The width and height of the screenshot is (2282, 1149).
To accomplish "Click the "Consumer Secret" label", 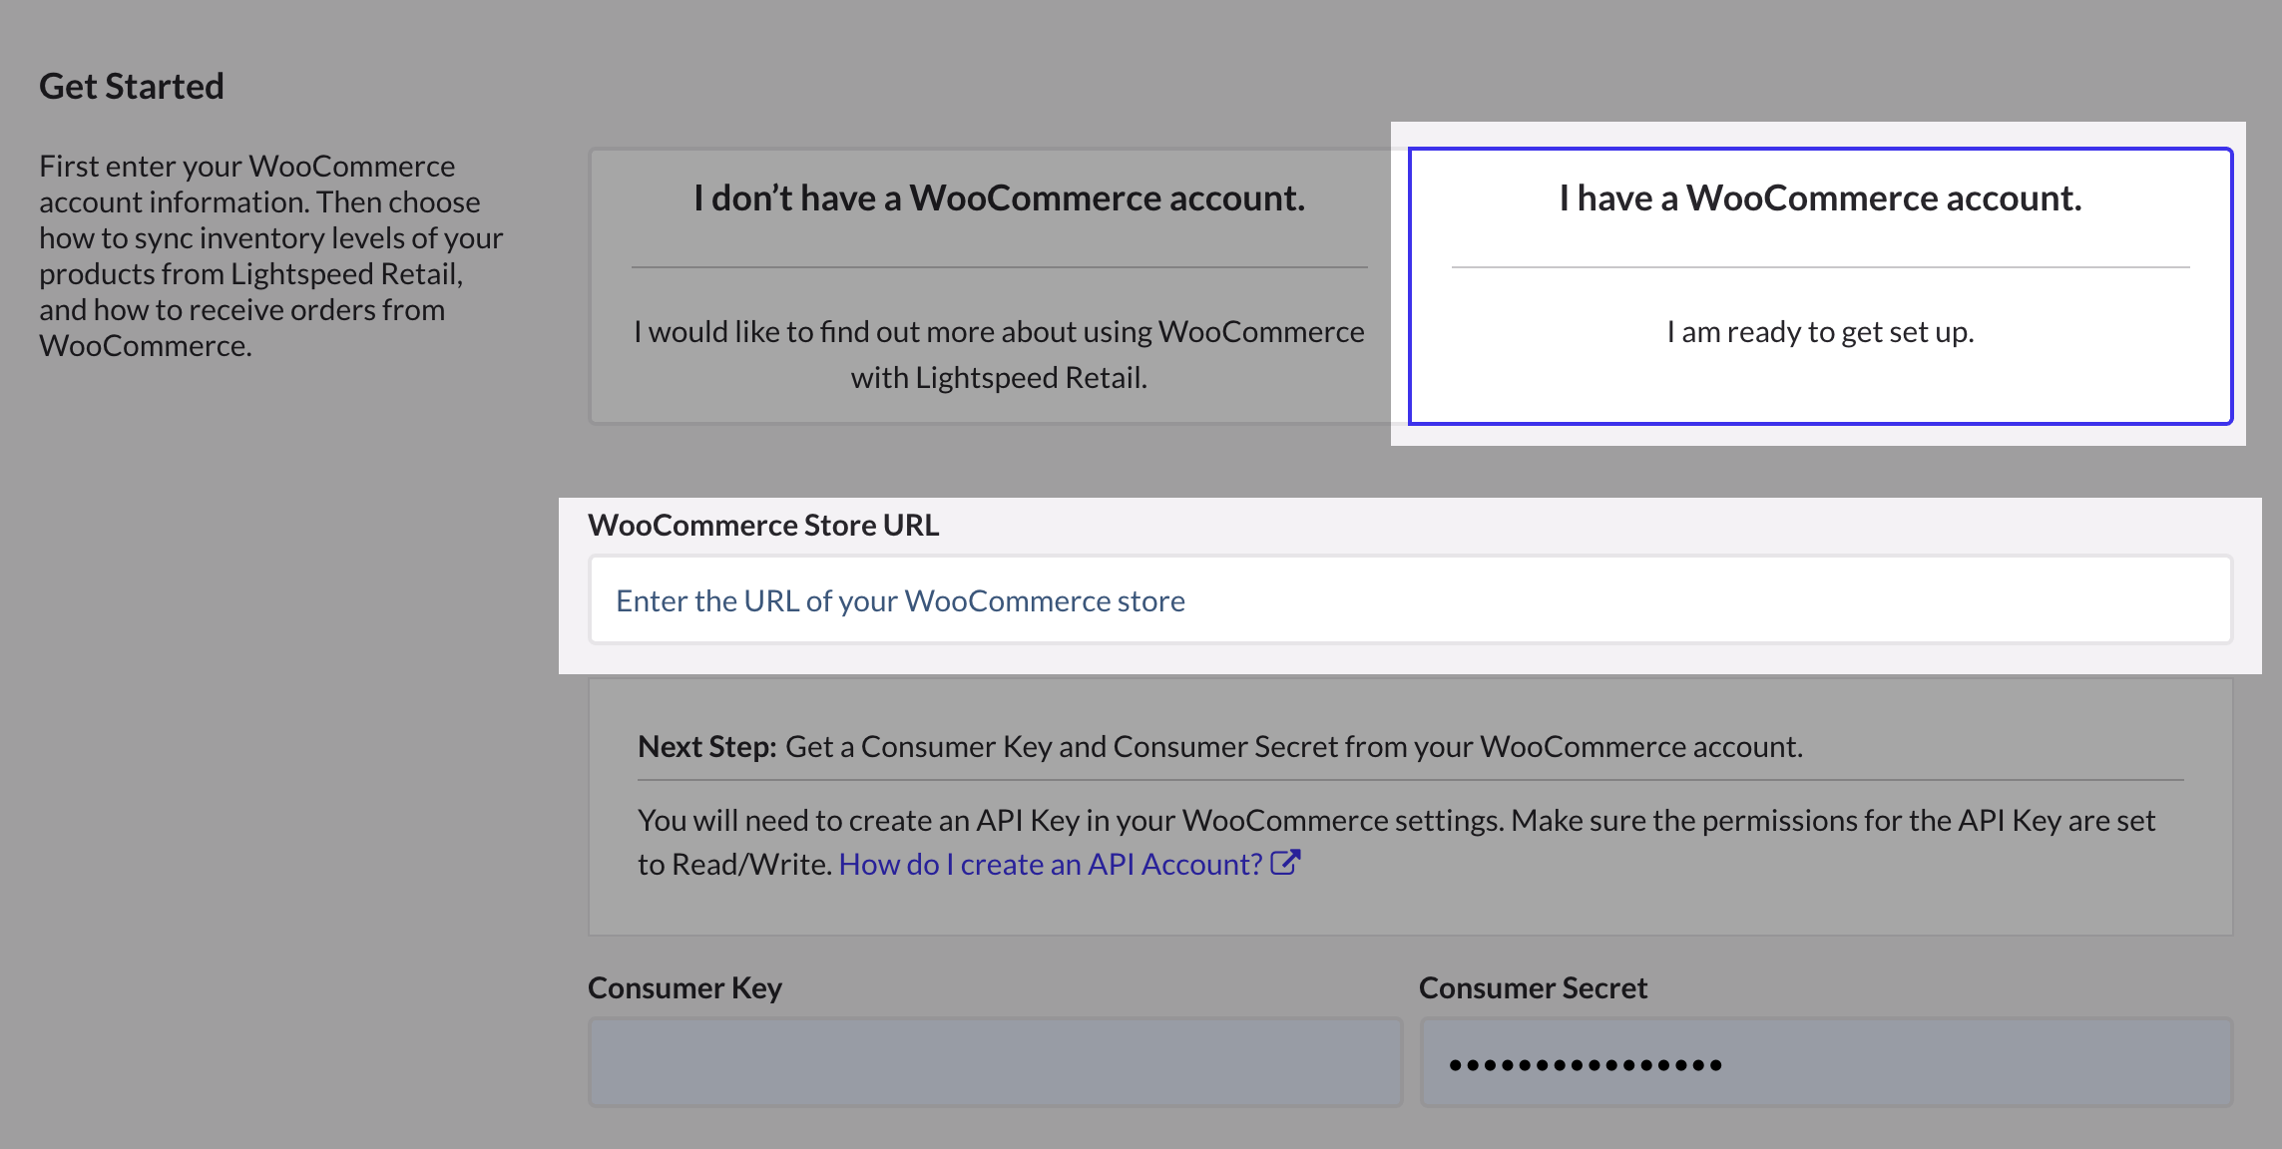I will [1533, 987].
